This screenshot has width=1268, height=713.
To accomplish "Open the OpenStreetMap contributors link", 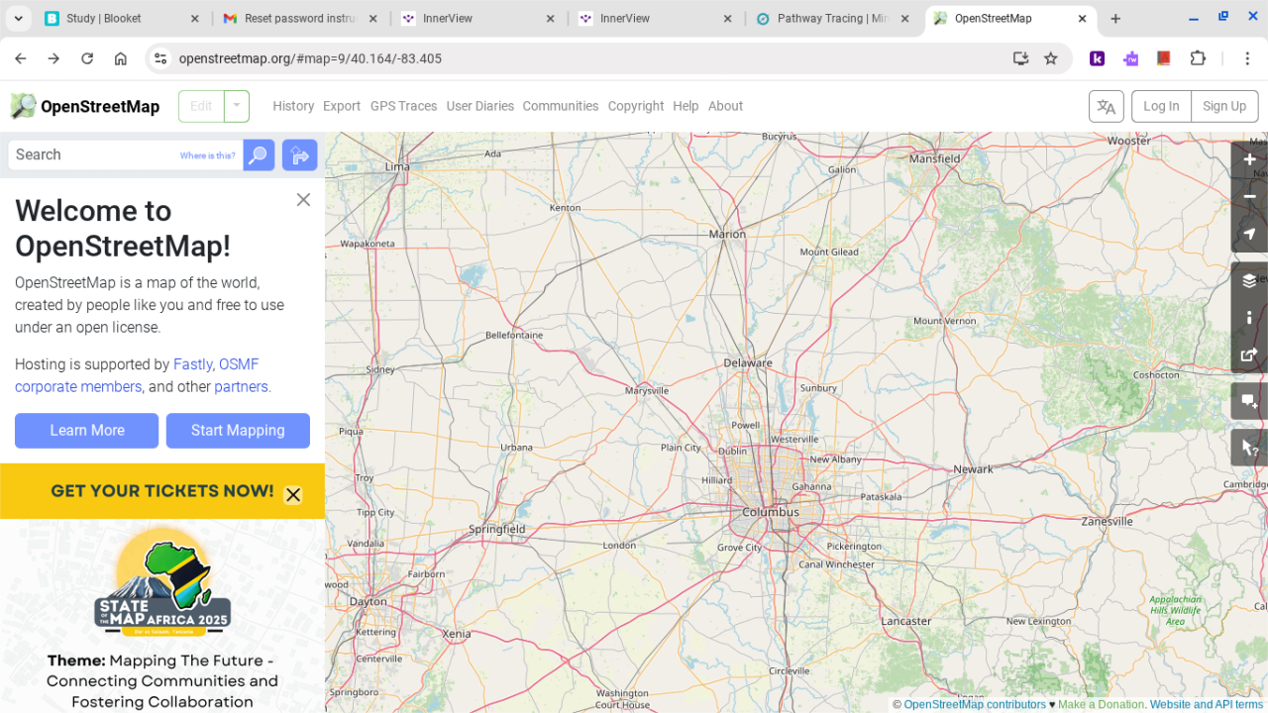I will [975, 705].
